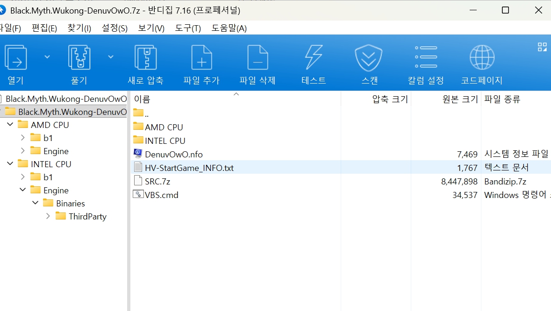Select the SRC.7z file in list
Image resolution: width=551 pixels, height=311 pixels.
[157, 181]
